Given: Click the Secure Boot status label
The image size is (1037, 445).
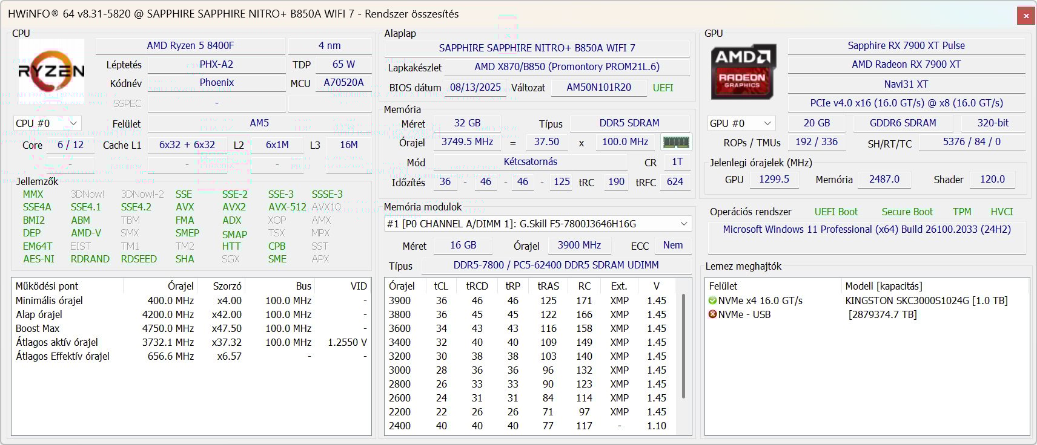Looking at the screenshot, I should (907, 212).
